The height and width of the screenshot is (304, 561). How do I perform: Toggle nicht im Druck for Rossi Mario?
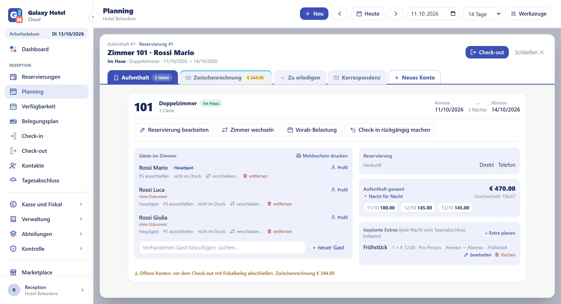187,176
